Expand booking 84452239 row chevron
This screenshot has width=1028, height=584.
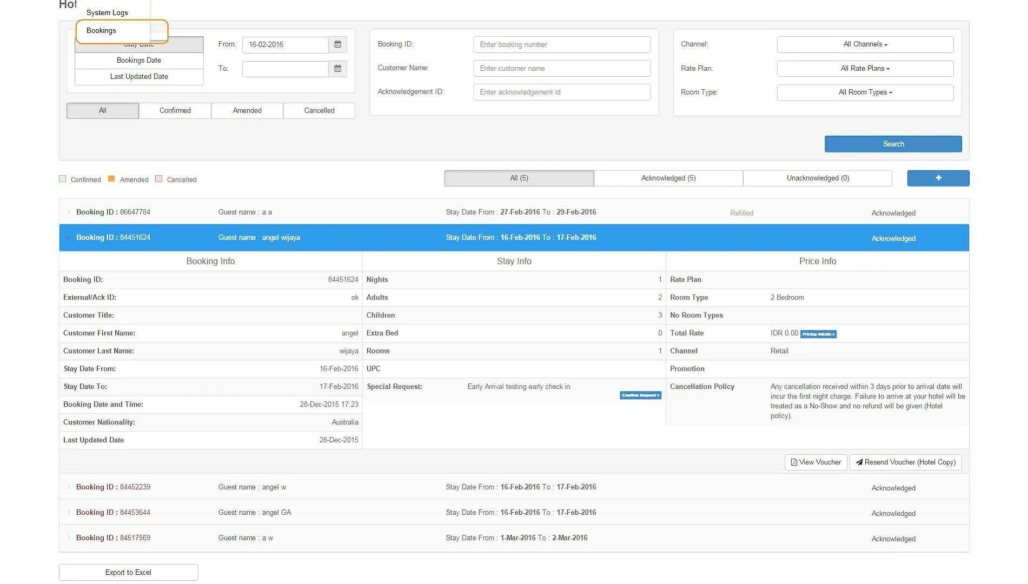(69, 487)
